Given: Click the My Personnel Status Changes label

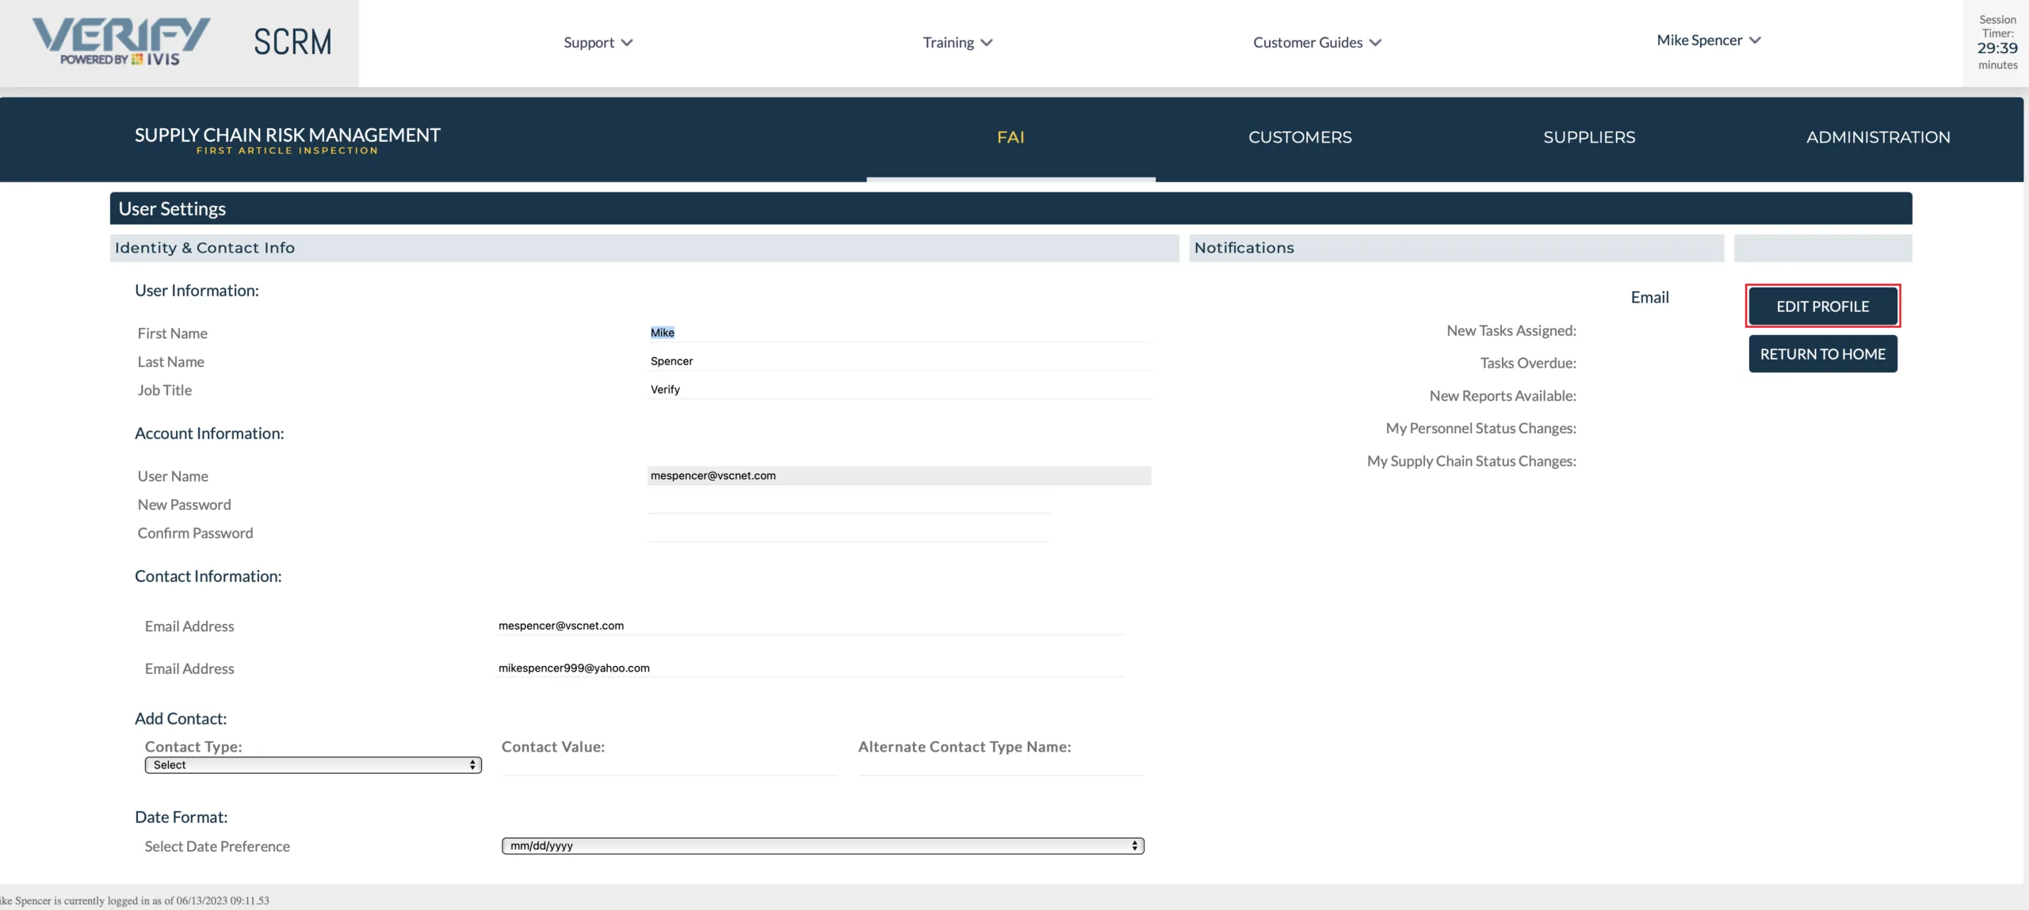Looking at the screenshot, I should [1481, 428].
